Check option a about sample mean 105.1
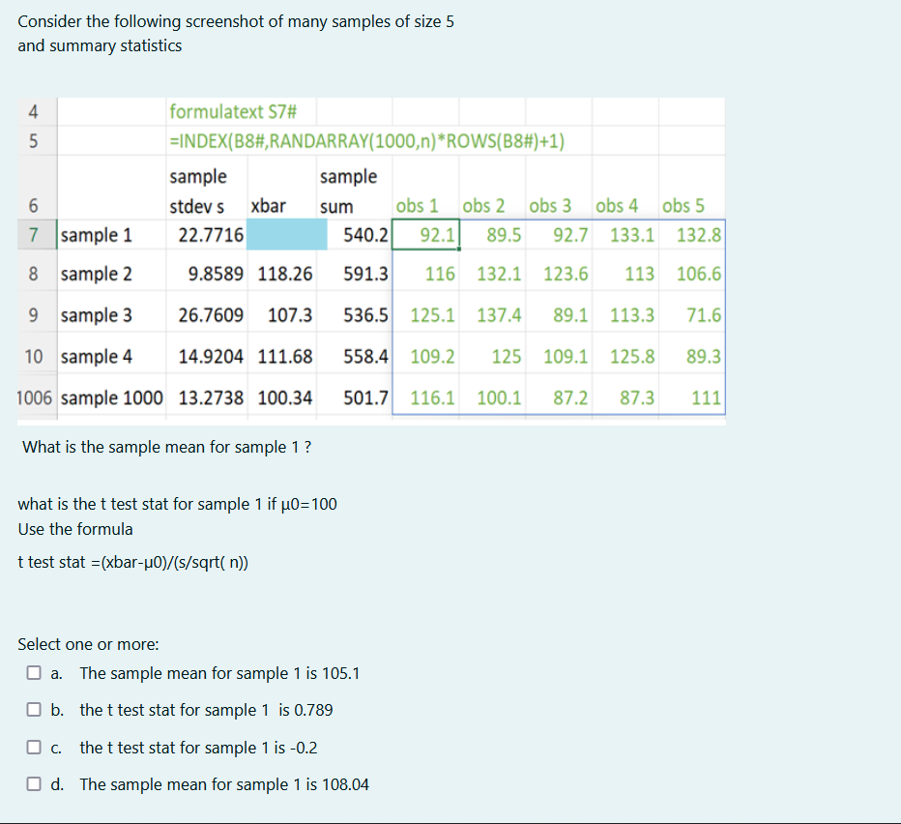The image size is (901, 824). [33, 673]
